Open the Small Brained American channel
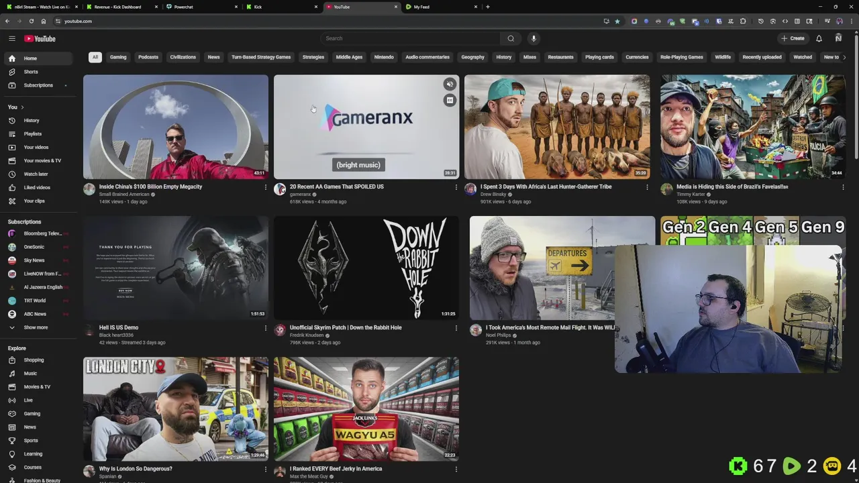Viewport: 859px width, 483px height. click(124, 195)
